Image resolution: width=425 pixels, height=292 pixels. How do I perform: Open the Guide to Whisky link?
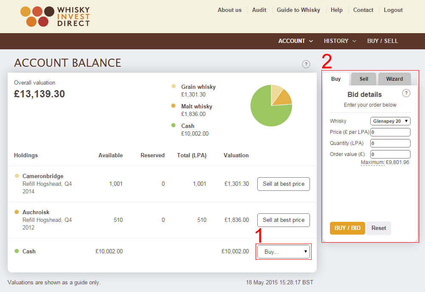[298, 10]
